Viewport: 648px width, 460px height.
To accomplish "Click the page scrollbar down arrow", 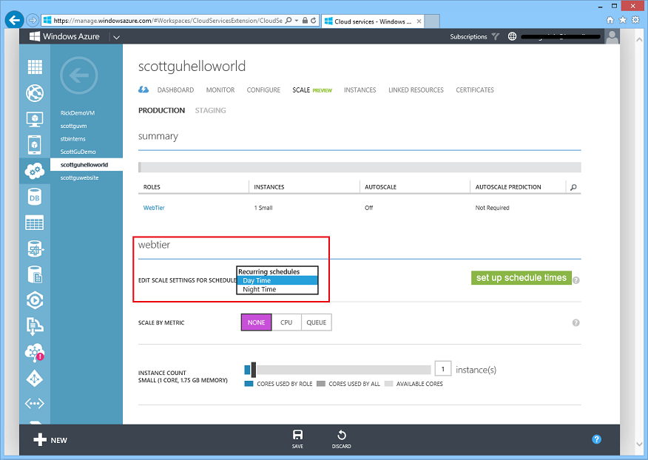I will click(x=639, y=444).
